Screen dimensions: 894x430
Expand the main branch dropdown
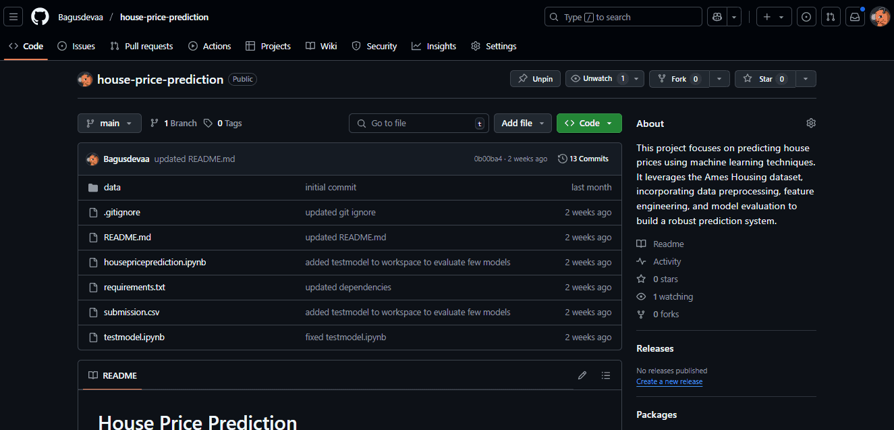click(109, 123)
